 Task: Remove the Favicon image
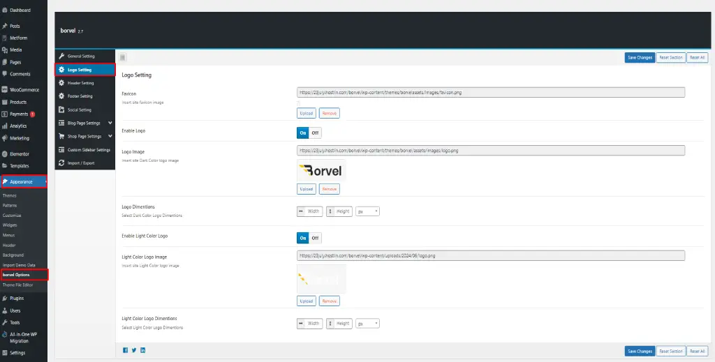click(x=329, y=113)
